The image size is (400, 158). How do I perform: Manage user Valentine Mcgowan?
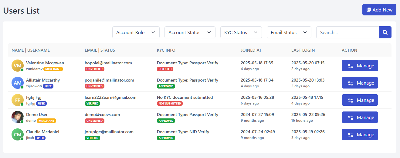tap(360, 66)
